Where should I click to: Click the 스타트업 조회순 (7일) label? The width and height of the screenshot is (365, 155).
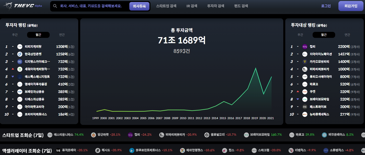point(23,135)
